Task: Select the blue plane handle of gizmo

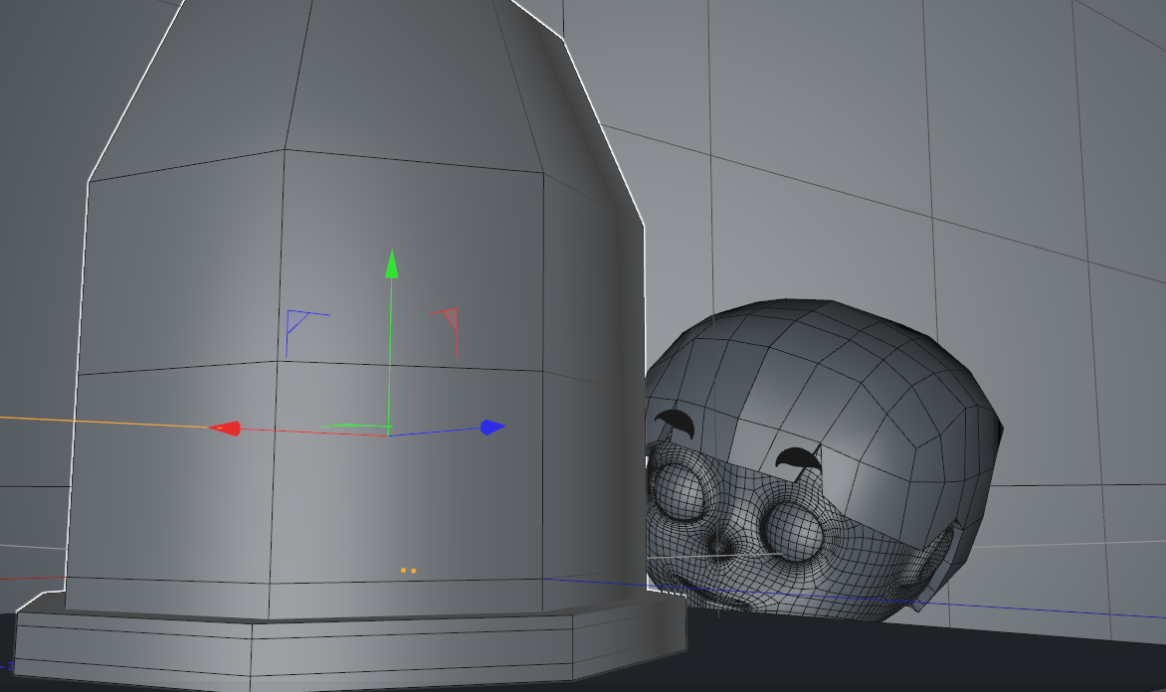Action: pyautogui.click(x=306, y=334)
